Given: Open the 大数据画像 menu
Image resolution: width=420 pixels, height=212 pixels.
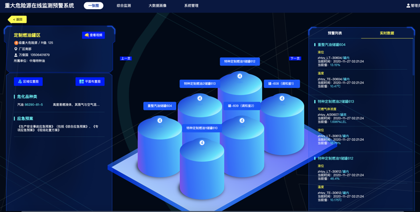Looking at the screenshot, I should pos(157,6).
